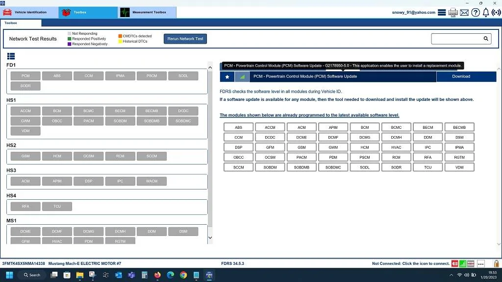The width and height of the screenshot is (502, 282).
Task: Click the printer icon in header
Action: [x=452, y=12]
